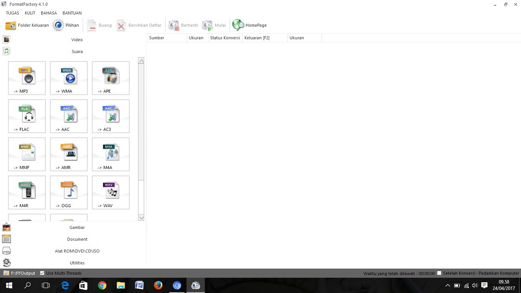This screenshot has width=521, height=293.
Task: Choose the AAC audio format
Action: [x=69, y=116]
